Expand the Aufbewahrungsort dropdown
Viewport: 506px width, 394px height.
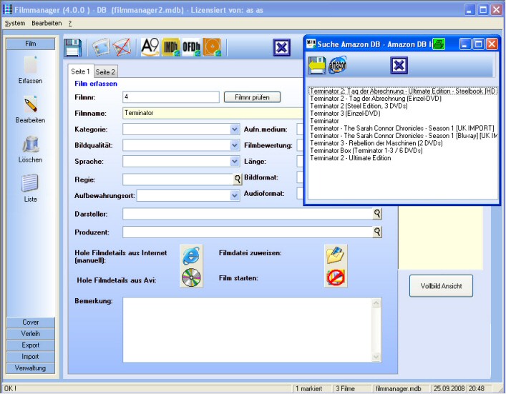tap(235, 195)
